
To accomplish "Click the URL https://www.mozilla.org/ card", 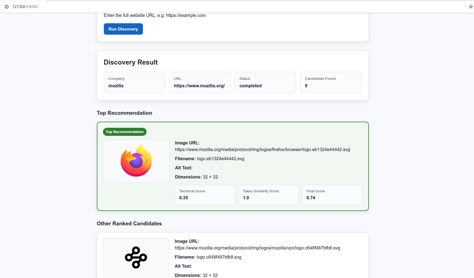I will click(200, 83).
